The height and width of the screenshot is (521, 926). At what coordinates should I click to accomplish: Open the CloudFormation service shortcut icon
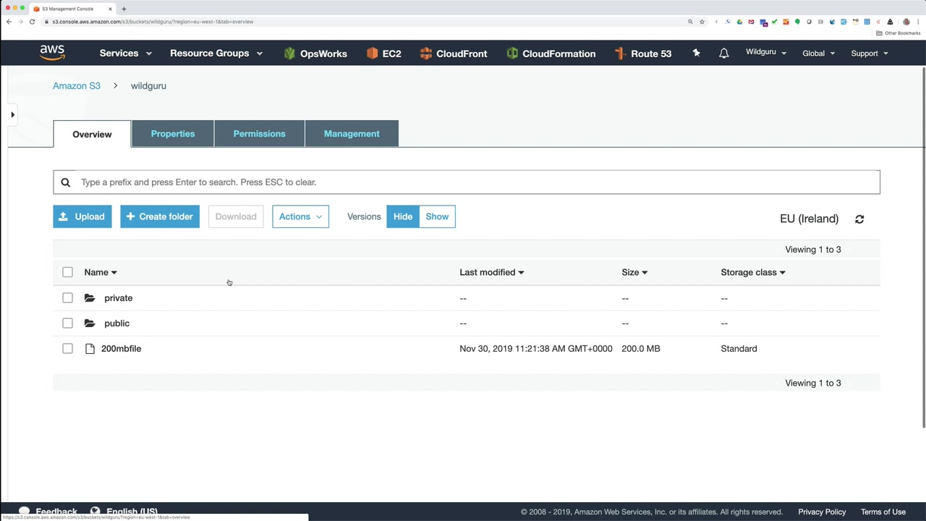512,54
